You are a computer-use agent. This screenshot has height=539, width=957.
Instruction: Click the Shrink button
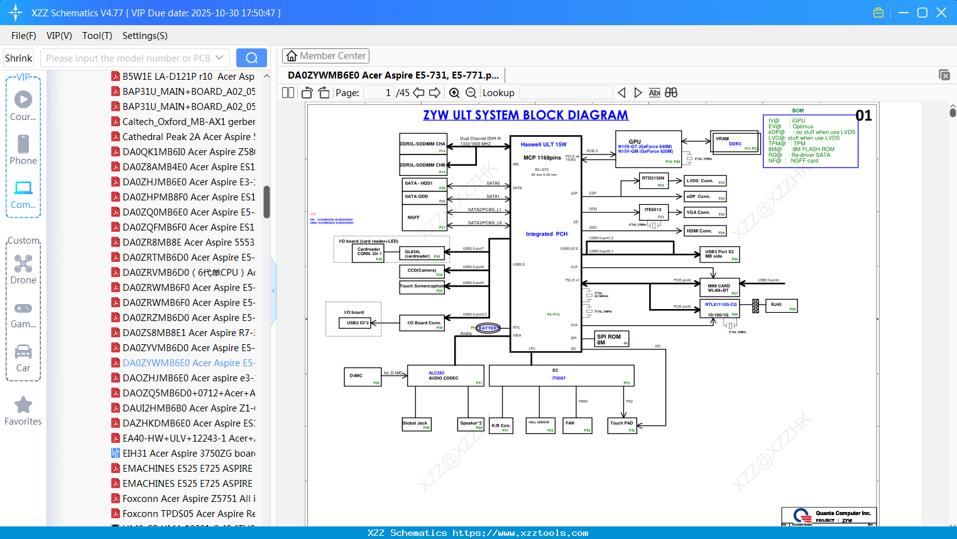(19, 58)
